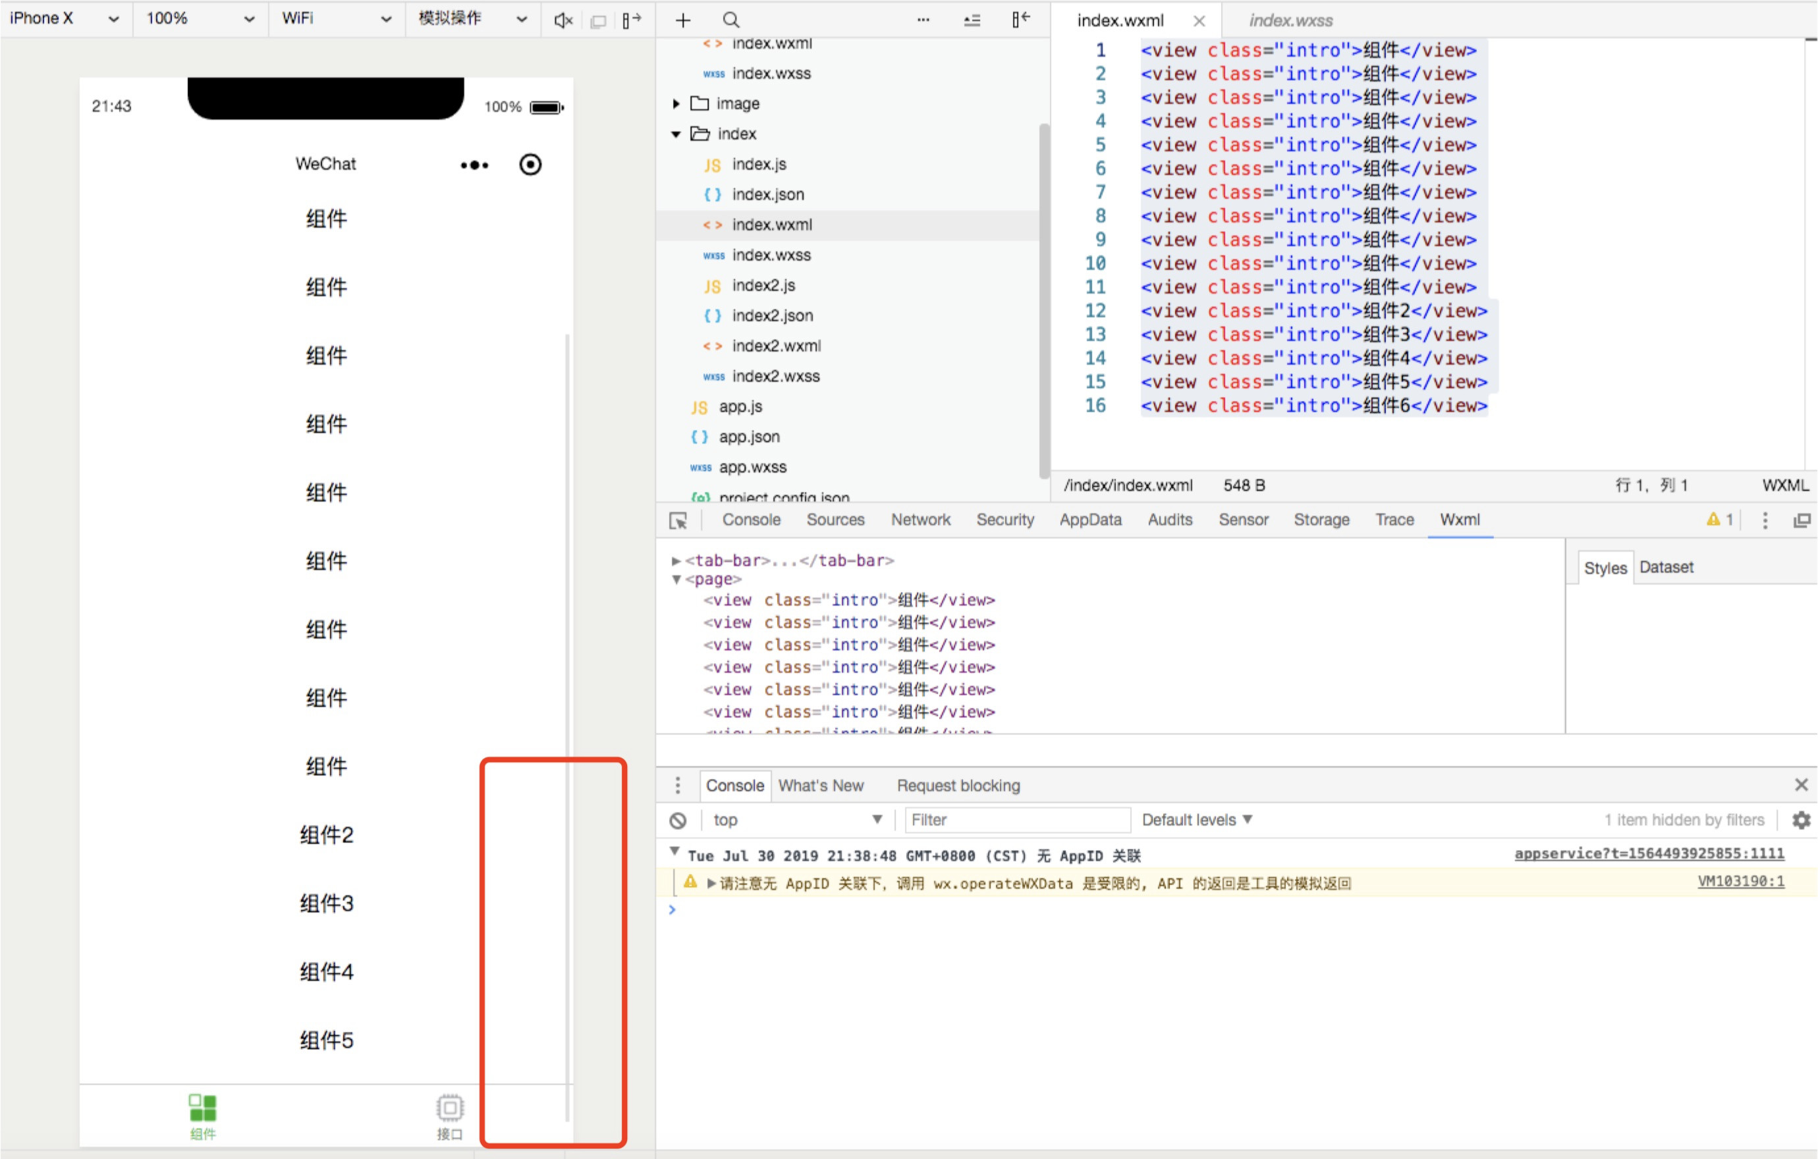Click the element inspector arrow icon

678,521
